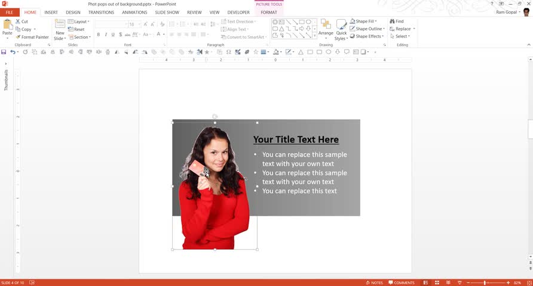Switch to the DESIGN tab
Viewport: 533px width, 286px height.
coord(73,12)
